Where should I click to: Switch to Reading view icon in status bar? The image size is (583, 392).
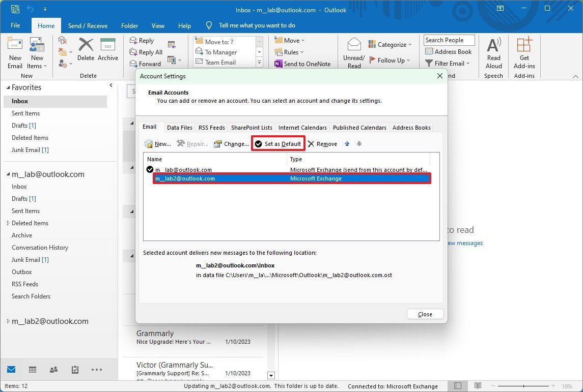pos(478,386)
